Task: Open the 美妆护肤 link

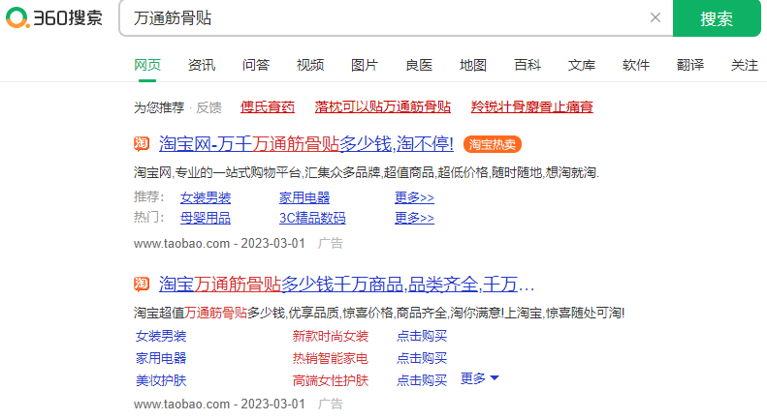Action: (161, 380)
